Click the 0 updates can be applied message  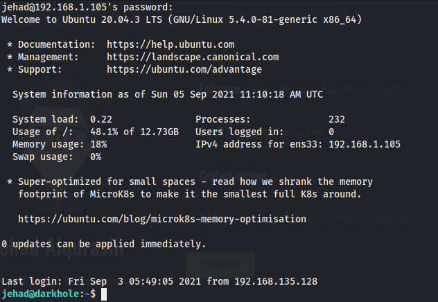click(104, 244)
